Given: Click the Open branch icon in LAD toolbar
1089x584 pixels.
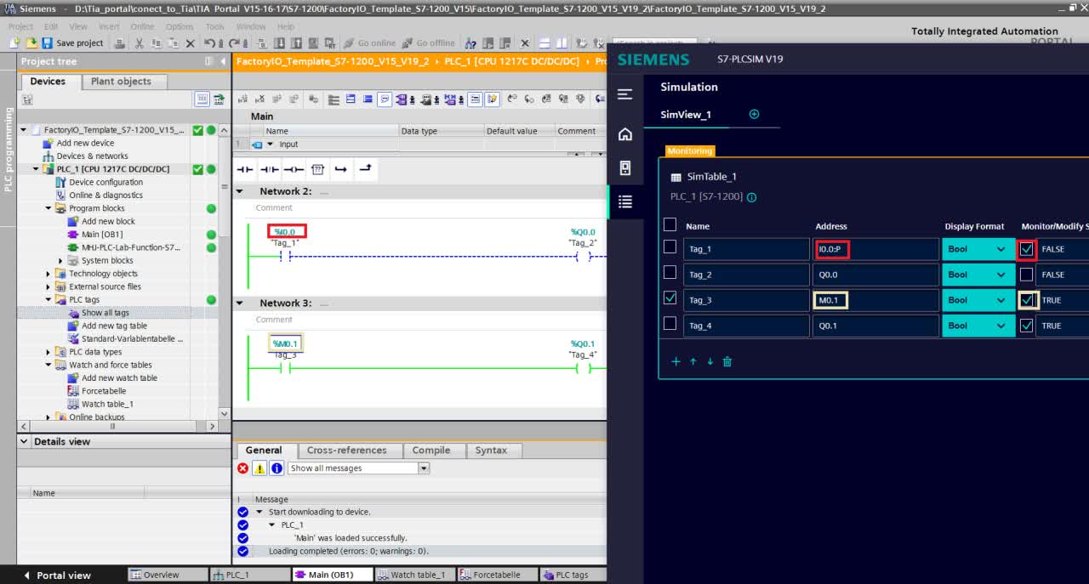Looking at the screenshot, I should click(341, 169).
